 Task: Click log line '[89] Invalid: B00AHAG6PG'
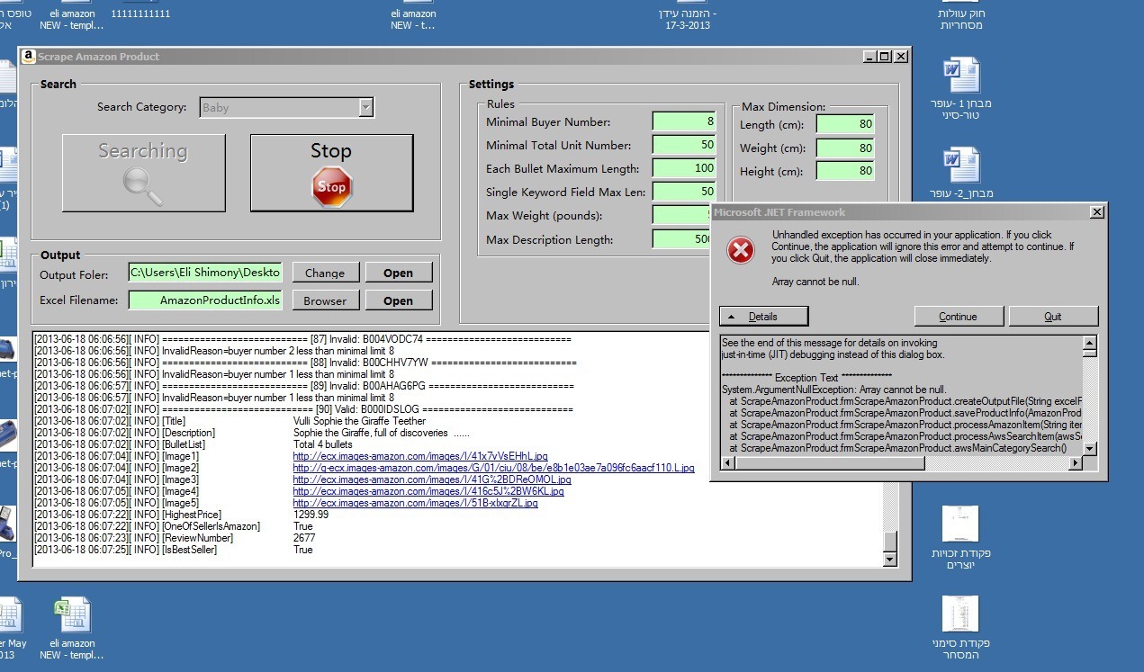coord(367,386)
